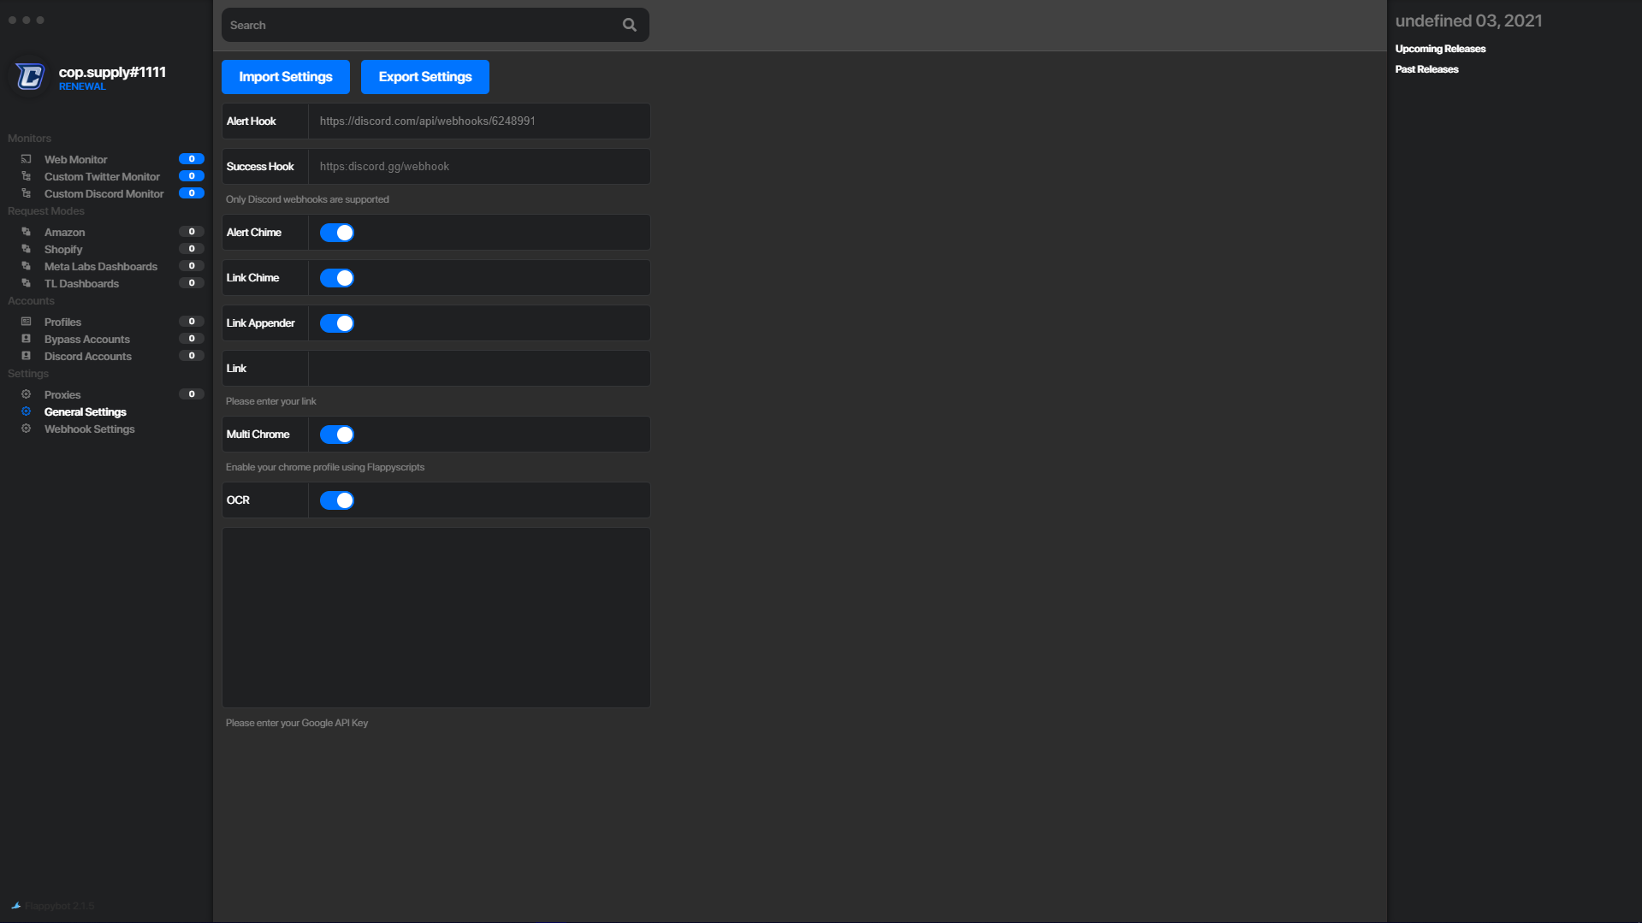
Task: Turn off the Link Chime switch
Action: [x=336, y=278]
